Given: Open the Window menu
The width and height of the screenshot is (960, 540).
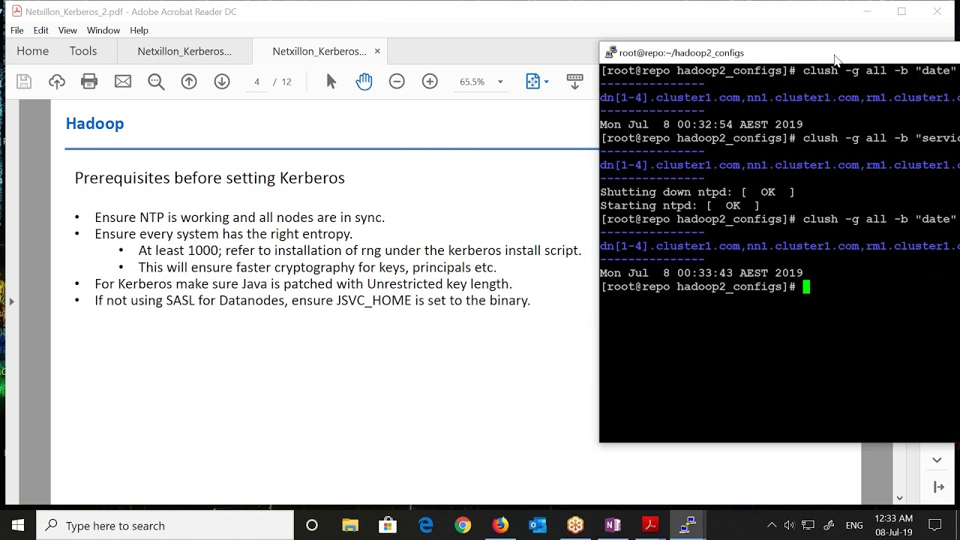Looking at the screenshot, I should tap(103, 30).
